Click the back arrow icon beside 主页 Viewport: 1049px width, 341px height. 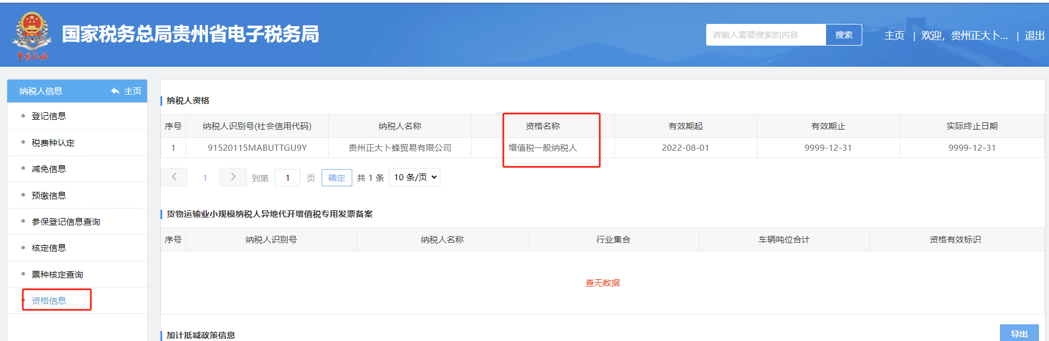coord(115,91)
